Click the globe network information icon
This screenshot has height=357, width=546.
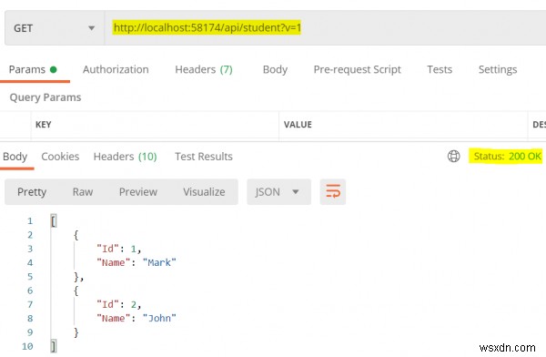pyautogui.click(x=453, y=157)
